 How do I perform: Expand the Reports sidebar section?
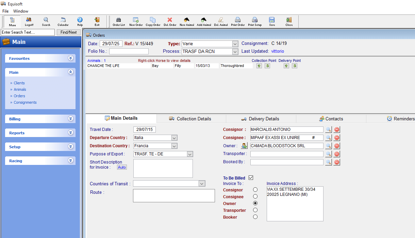click(x=71, y=133)
